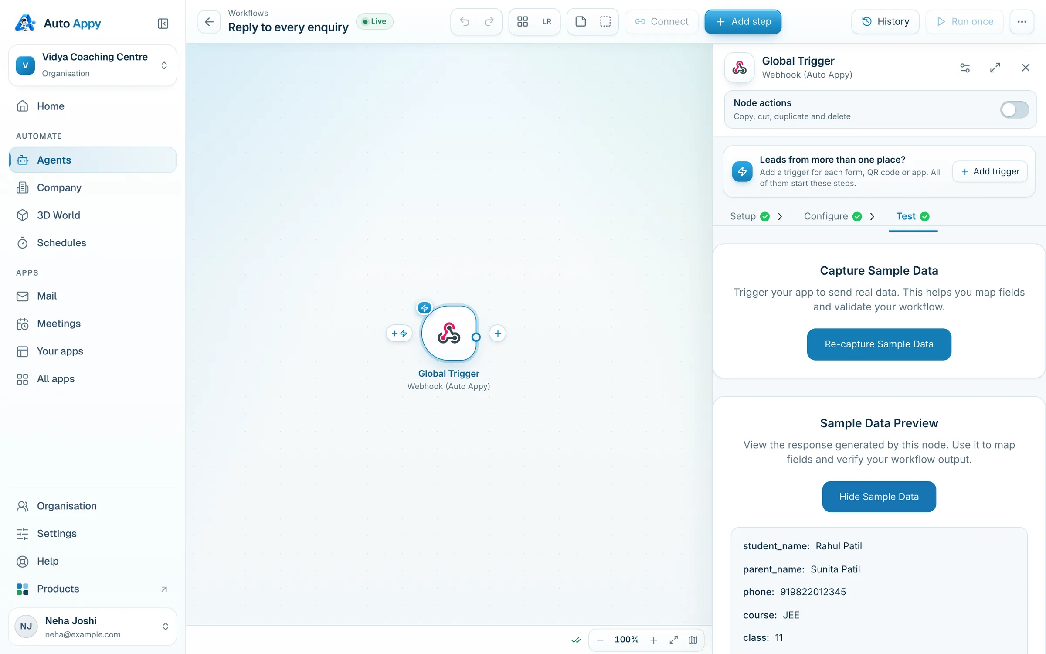Collapse the sidebar panel icon

[163, 23]
